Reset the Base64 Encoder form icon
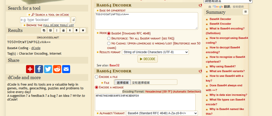272x116 pixels. tap(200, 71)
